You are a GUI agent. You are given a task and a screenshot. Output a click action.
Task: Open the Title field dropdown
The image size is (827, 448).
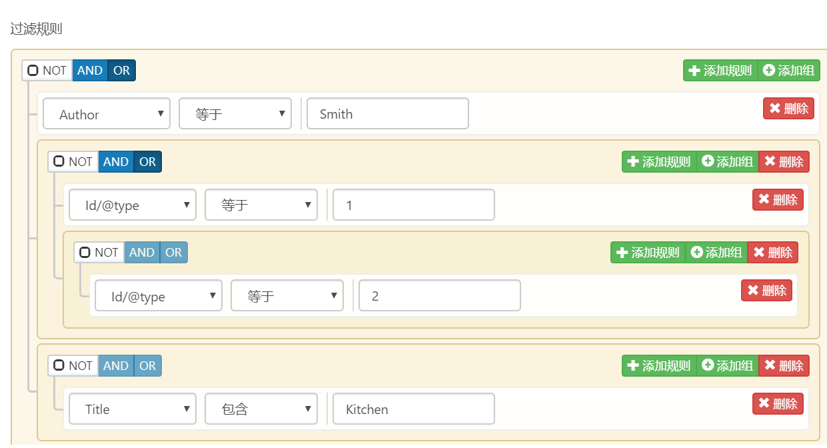tap(133, 409)
